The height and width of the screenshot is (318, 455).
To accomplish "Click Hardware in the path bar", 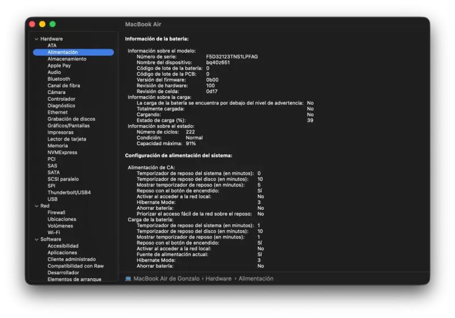I will (218, 279).
